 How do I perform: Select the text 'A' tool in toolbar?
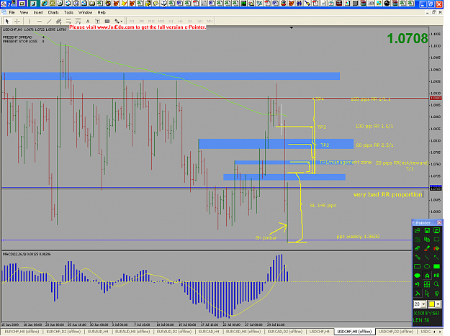(x=88, y=21)
